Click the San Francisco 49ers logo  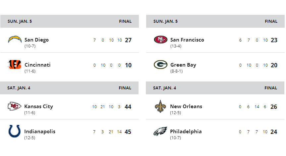[x=160, y=39]
